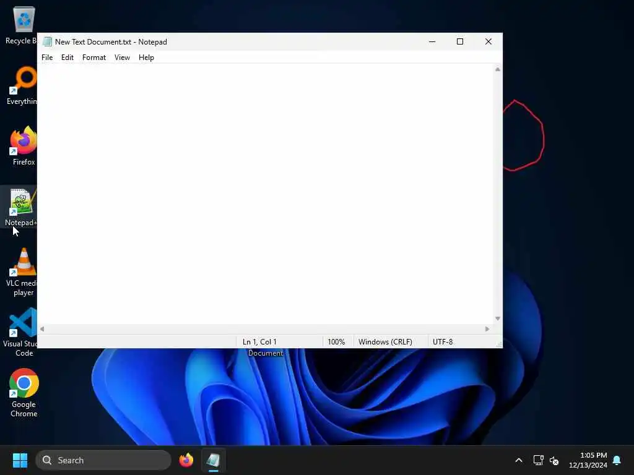This screenshot has width=634, height=475.
Task: Open the Edit menu in Notepad
Action: [67, 58]
